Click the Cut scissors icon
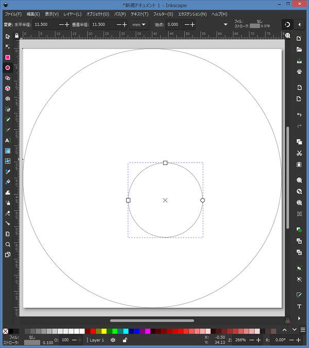This screenshot has width=309, height=348. (299, 153)
